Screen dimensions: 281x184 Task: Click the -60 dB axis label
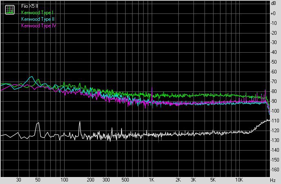[x=274, y=72]
